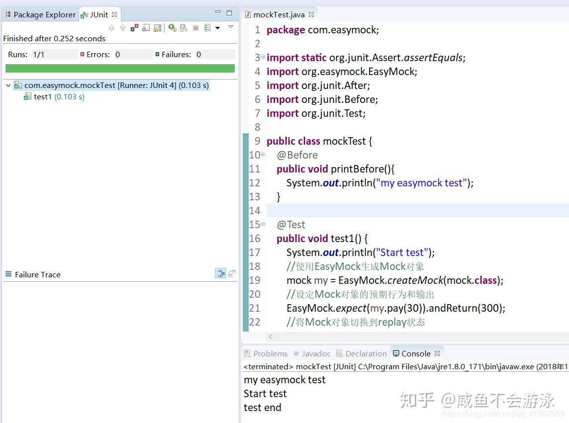Click the "Start test" string literal
Screen dimensions: 569x423
pos(402,253)
